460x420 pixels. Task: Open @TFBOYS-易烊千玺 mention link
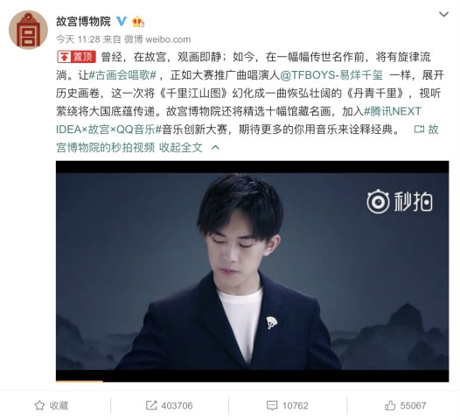[331, 75]
